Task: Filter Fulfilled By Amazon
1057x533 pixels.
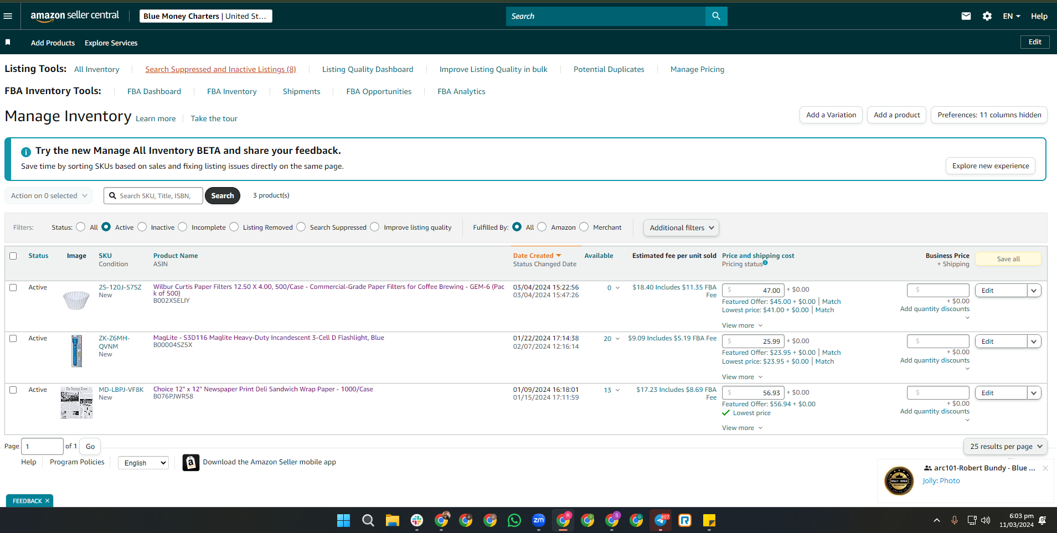Action: [x=542, y=227]
